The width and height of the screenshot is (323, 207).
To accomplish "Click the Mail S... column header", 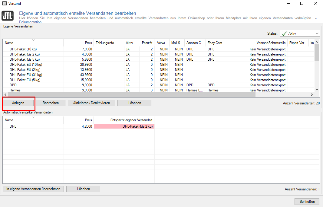I will coord(177,43).
